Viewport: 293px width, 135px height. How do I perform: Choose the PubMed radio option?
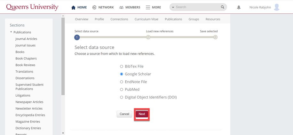click(x=122, y=90)
